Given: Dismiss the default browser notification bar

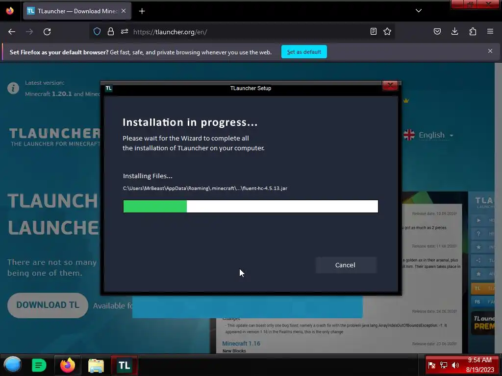Looking at the screenshot, I should click(x=490, y=51).
